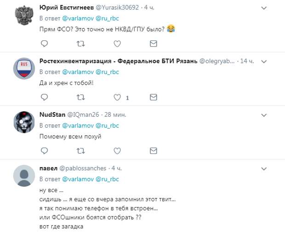The image size is (285, 233).
Task: Open Юрий Евстигнеев's profile name
Action: (x=67, y=8)
